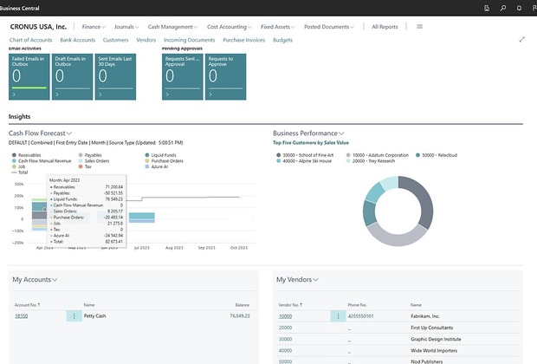Expand the Journals menu
This screenshot has height=364, width=537.
pyautogui.click(x=126, y=27)
